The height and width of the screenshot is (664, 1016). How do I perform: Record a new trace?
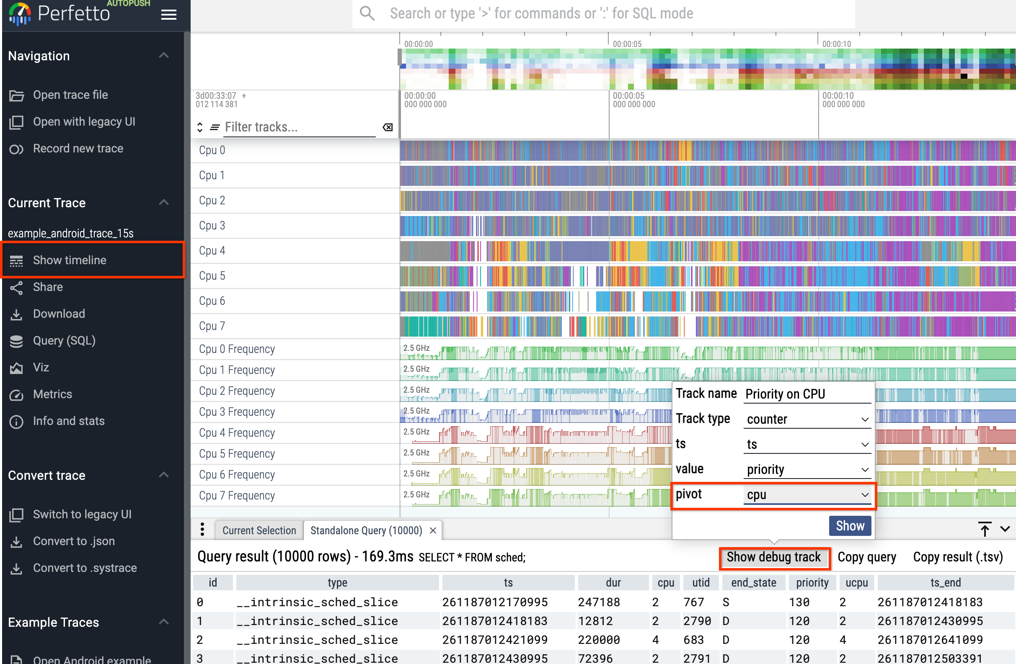[x=78, y=148]
